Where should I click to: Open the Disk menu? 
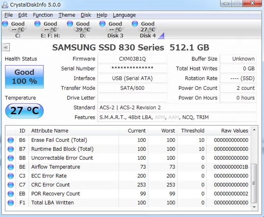[x=86, y=15]
